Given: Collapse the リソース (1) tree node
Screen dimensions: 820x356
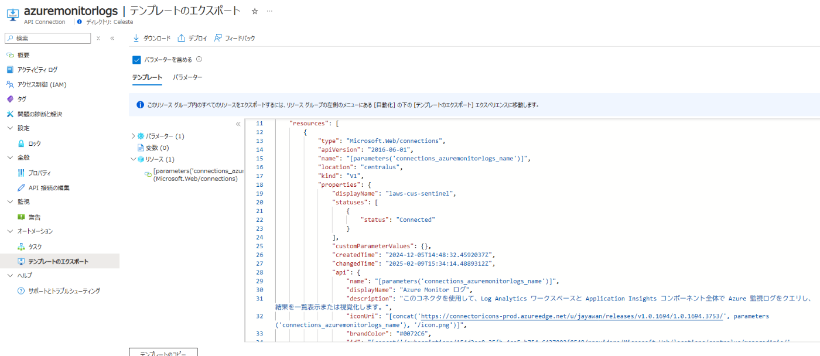Looking at the screenshot, I should click(x=133, y=159).
